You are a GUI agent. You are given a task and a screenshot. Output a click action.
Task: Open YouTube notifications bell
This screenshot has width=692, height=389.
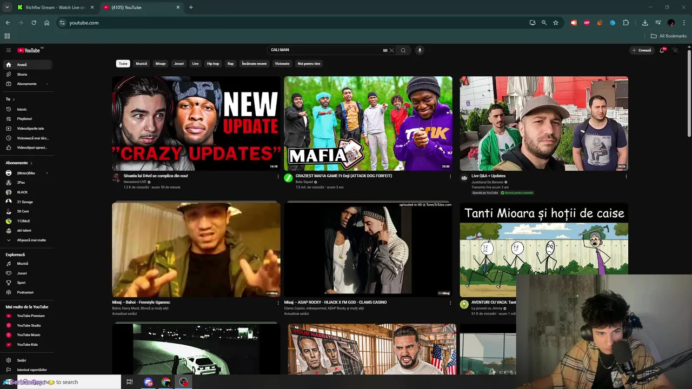(662, 50)
